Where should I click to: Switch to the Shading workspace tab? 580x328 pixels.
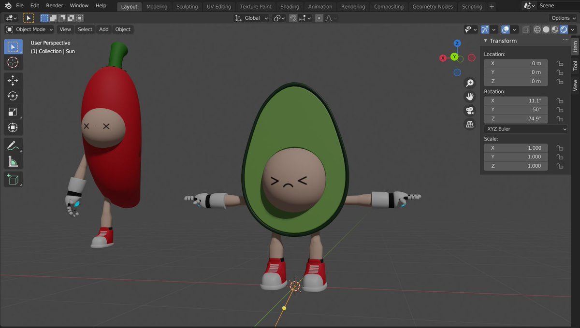coord(290,6)
